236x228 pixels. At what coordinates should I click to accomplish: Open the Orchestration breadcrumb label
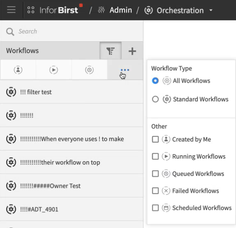(x=180, y=10)
